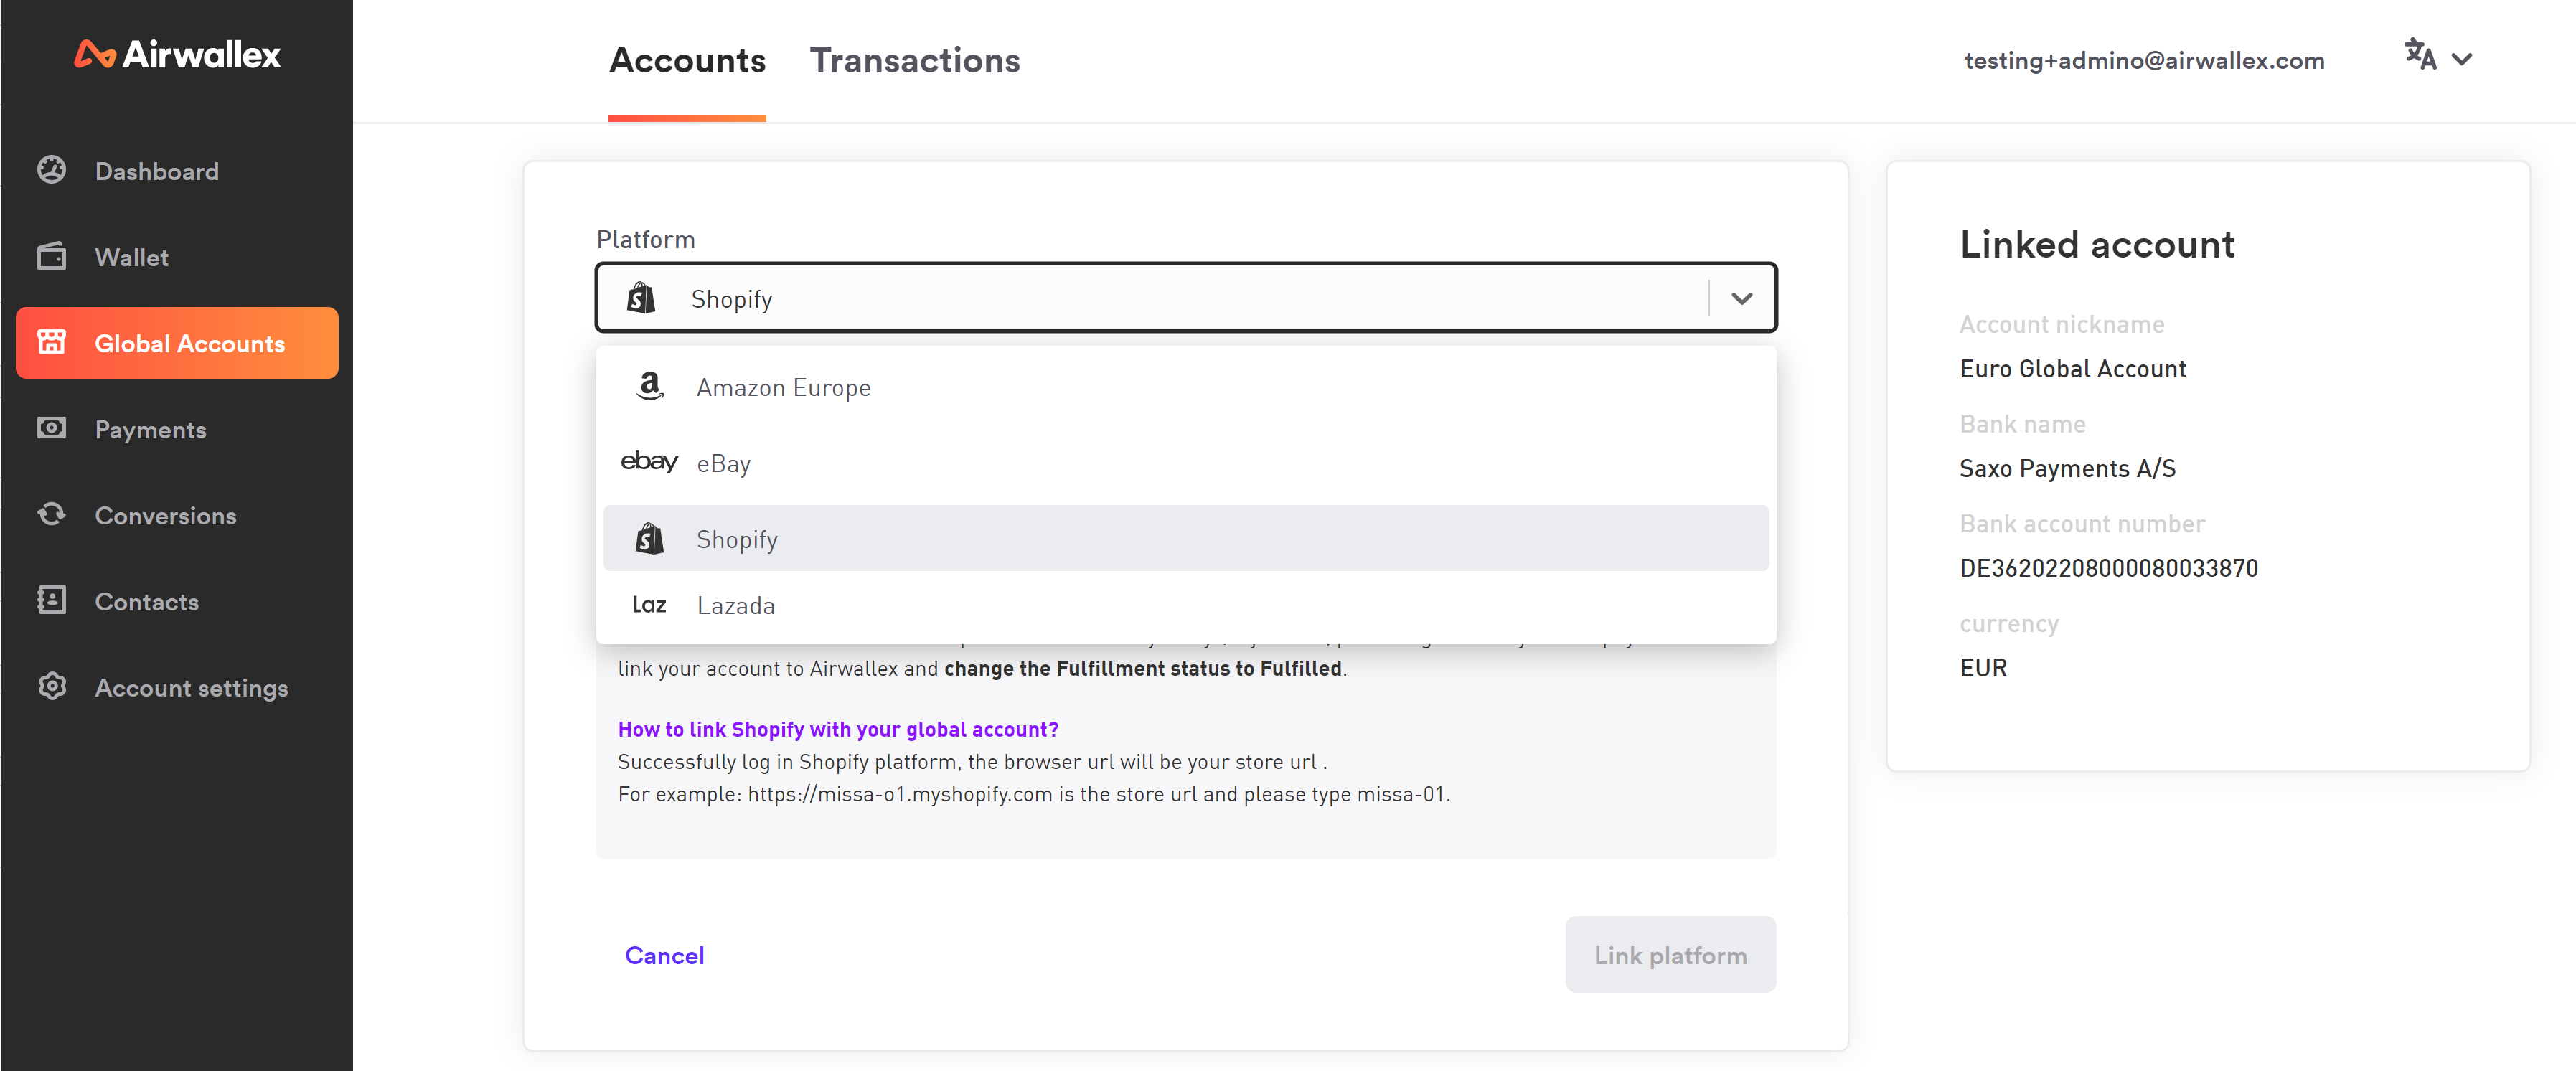Click the Contacts address book icon
The image size is (2576, 1071).
[x=52, y=600]
